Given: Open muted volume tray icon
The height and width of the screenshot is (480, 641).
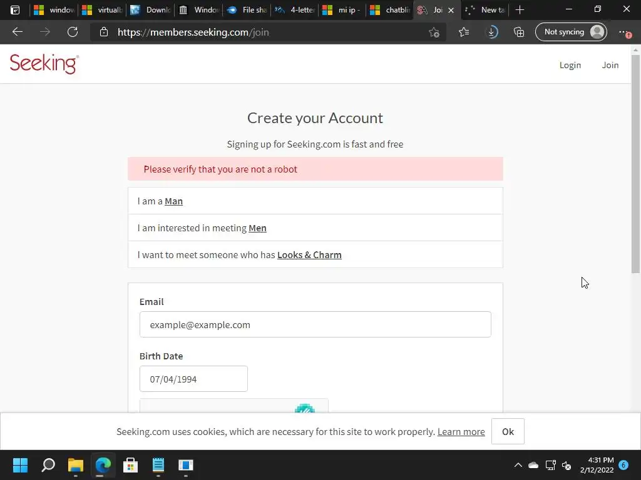Looking at the screenshot, I should tap(567, 465).
